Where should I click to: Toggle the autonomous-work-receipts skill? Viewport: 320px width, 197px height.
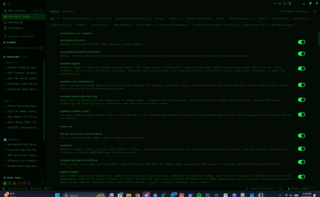tap(301, 54)
